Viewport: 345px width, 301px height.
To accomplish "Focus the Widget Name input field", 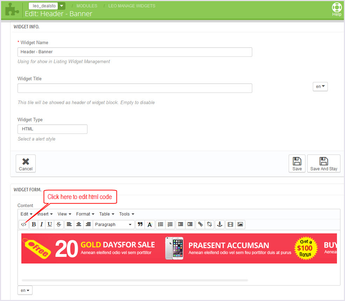I will 135,52.
